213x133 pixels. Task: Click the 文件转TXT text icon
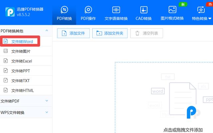[x=6, y=80]
